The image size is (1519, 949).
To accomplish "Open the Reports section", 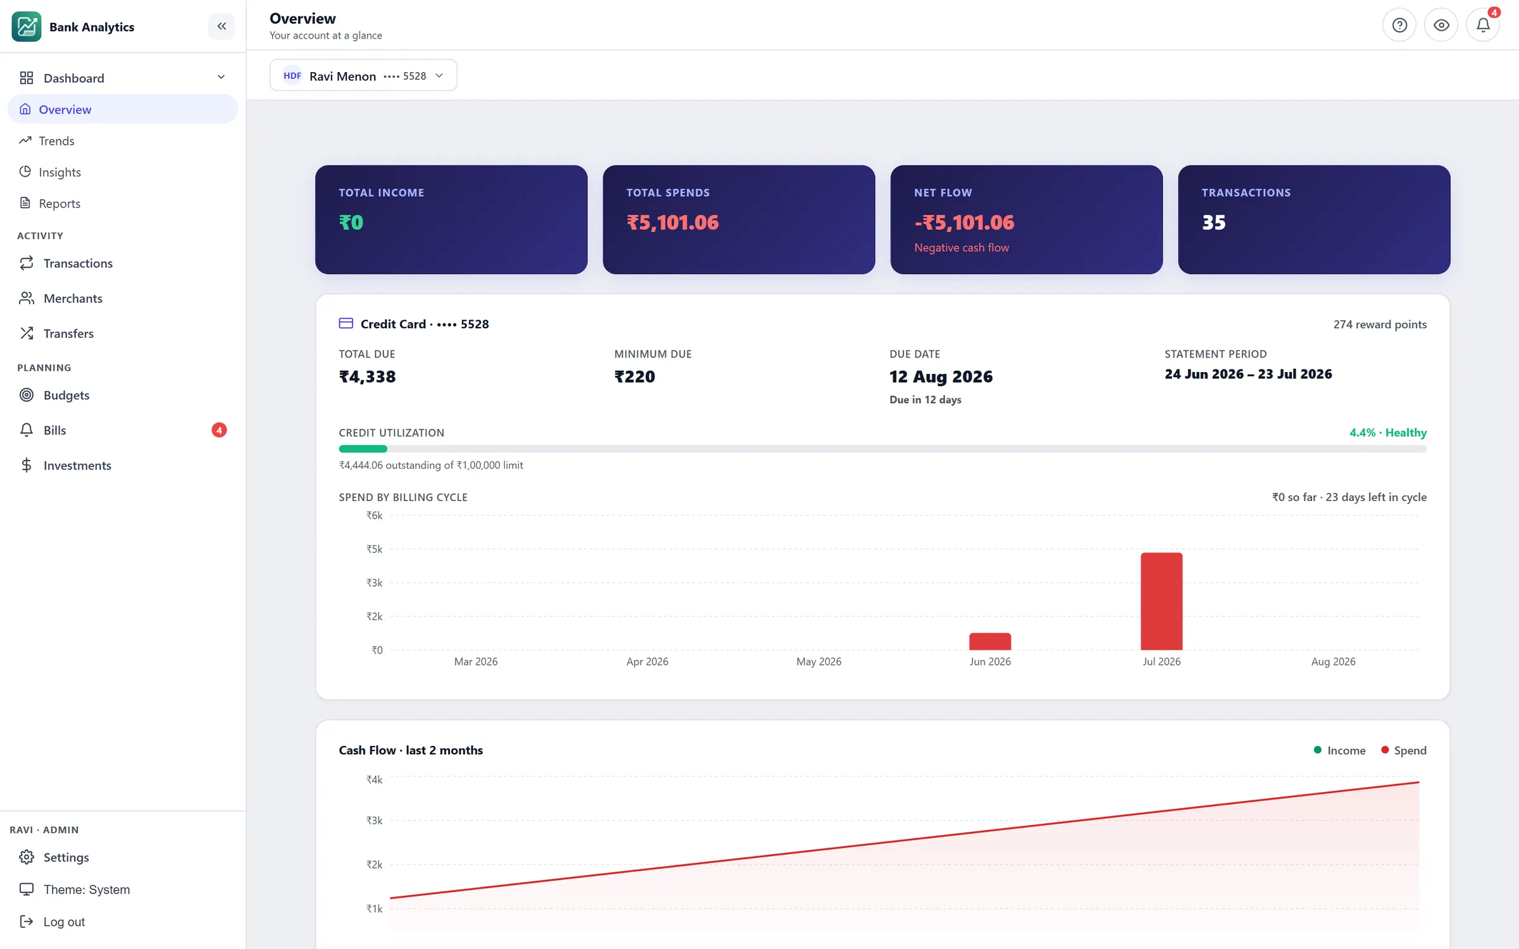I will (123, 203).
